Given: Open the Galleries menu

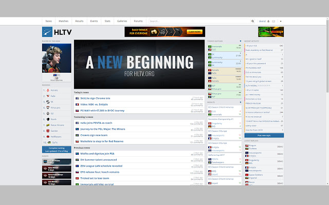Looking at the screenshot, I should pyautogui.click(x=122, y=21).
